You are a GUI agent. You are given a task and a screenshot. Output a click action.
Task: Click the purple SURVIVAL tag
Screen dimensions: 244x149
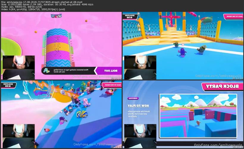pos(133,98)
